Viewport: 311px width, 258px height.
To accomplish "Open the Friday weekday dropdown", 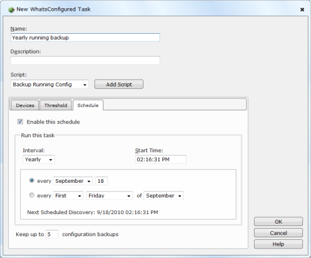I will click(109, 196).
